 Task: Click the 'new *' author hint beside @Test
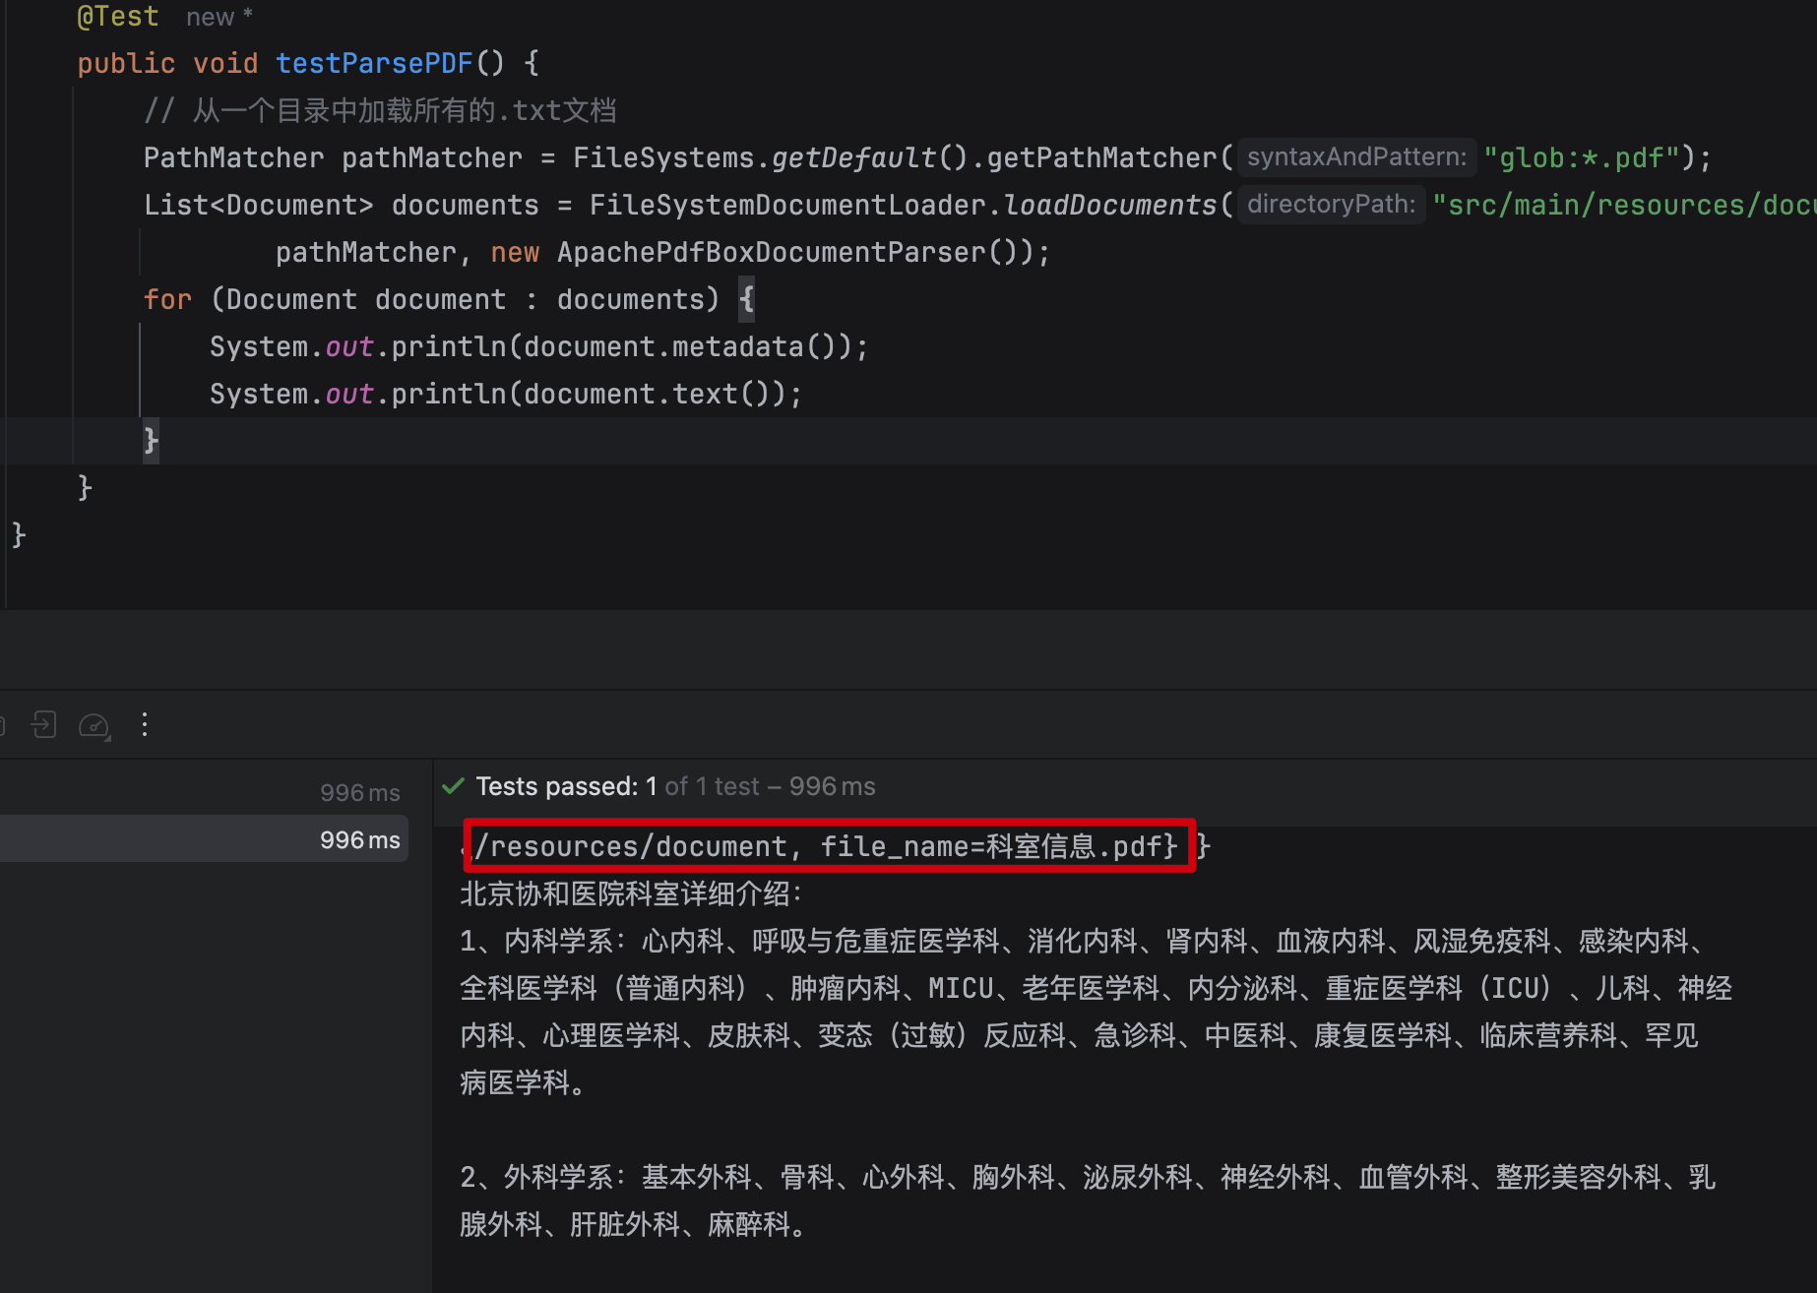click(x=219, y=17)
